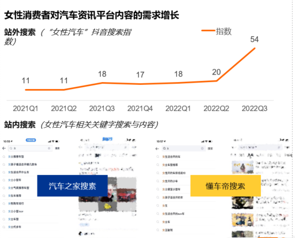
Task: Tap the 搜索 button next to the Autohome search box
Action: (57, 148)
